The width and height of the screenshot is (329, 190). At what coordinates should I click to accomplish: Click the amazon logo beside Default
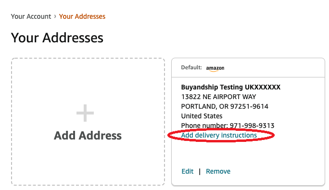[x=215, y=68]
